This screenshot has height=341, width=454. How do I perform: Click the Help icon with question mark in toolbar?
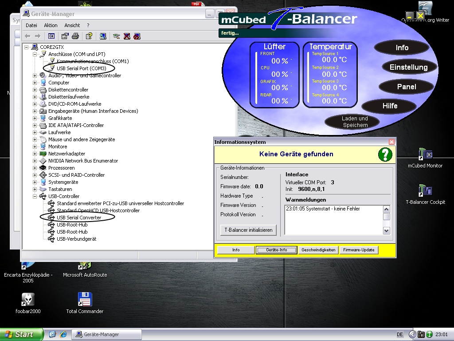pos(89,36)
